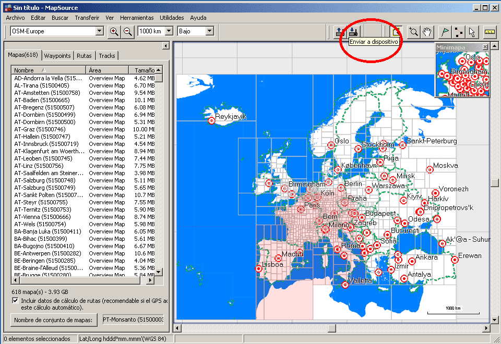The width and height of the screenshot is (501, 344).
Task: Sort the list by the Tamaño column header
Action: [142, 70]
